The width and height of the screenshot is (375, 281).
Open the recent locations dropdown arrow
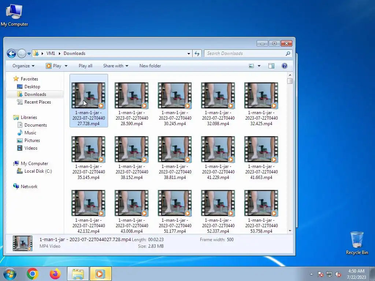tap(29, 53)
